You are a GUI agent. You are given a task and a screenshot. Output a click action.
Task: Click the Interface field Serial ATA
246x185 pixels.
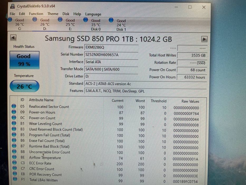point(111,62)
